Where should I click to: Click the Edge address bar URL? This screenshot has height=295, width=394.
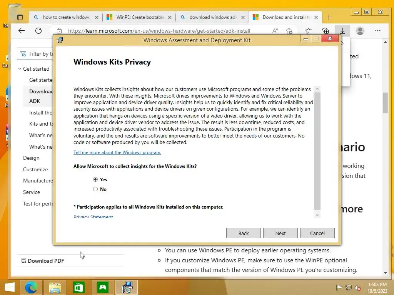pos(159,31)
